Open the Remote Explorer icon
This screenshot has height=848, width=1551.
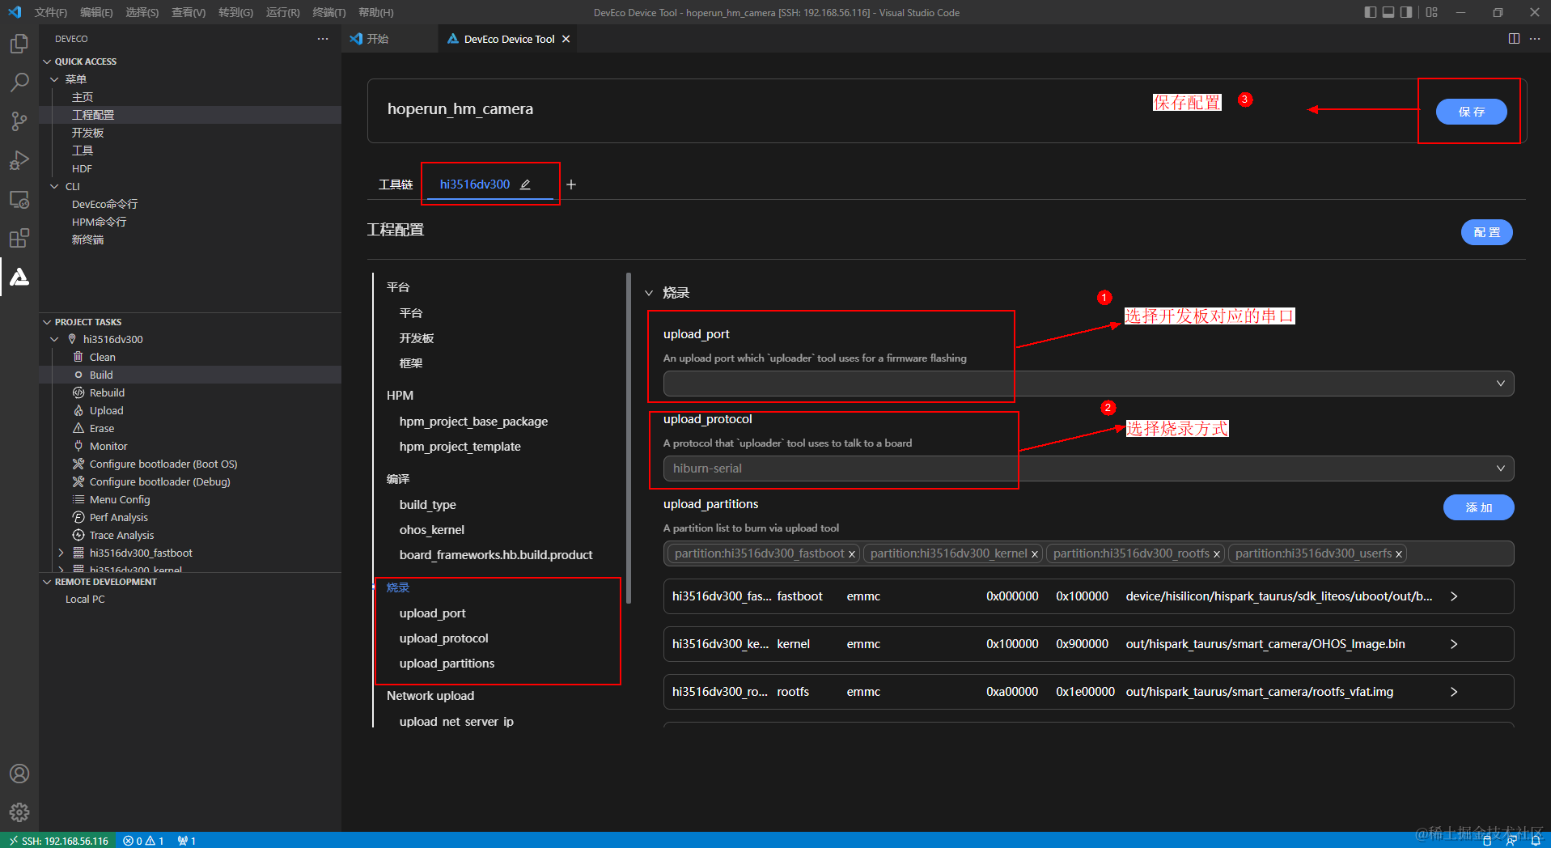(19, 199)
